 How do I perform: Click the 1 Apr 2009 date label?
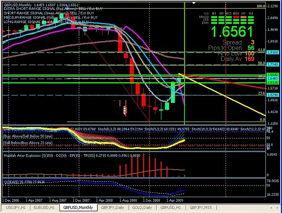point(175,200)
